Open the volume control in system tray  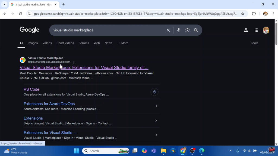pyautogui.click(x=249, y=151)
